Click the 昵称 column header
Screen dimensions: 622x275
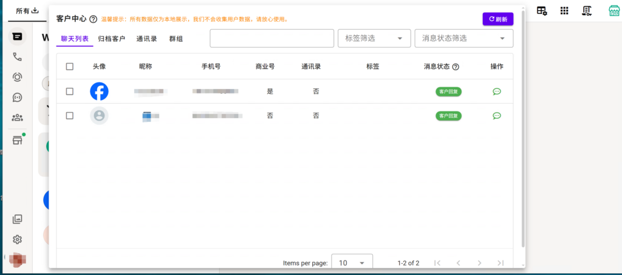click(x=146, y=67)
